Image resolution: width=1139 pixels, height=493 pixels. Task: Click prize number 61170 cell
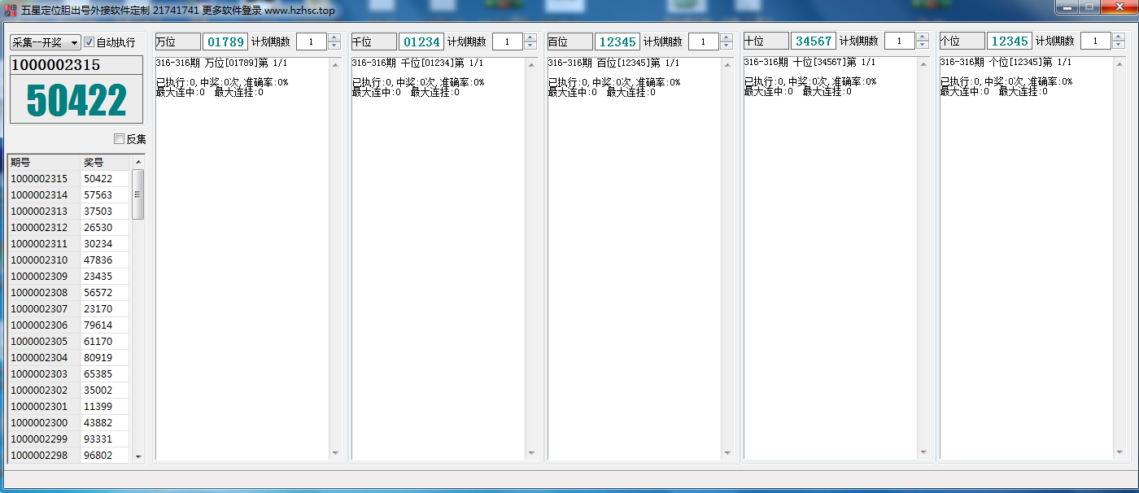click(x=106, y=341)
